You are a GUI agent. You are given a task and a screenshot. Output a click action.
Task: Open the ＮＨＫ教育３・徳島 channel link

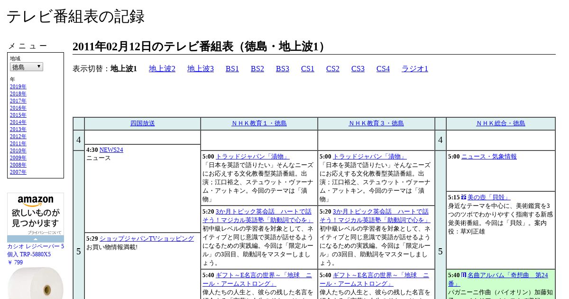(376, 123)
